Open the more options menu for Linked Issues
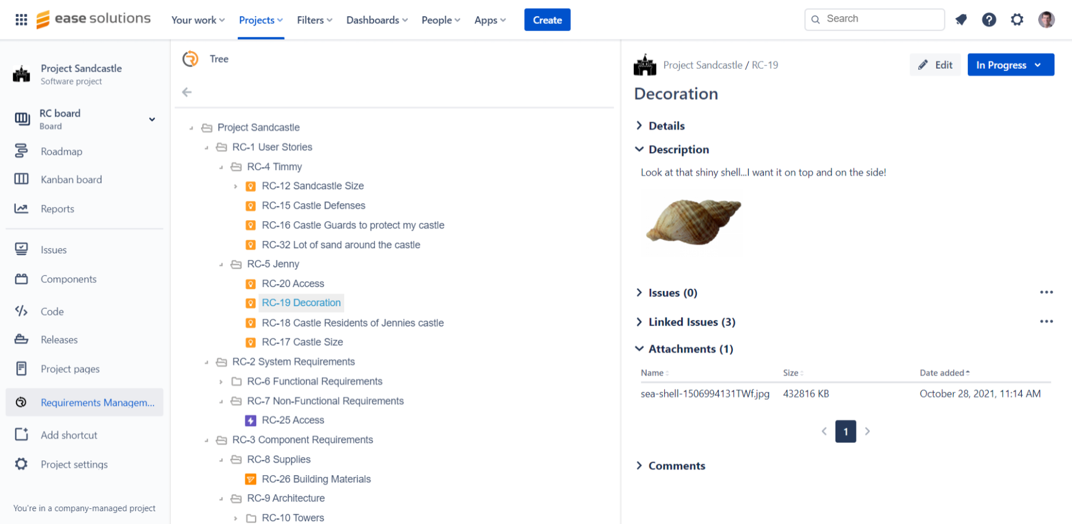 coord(1046,321)
